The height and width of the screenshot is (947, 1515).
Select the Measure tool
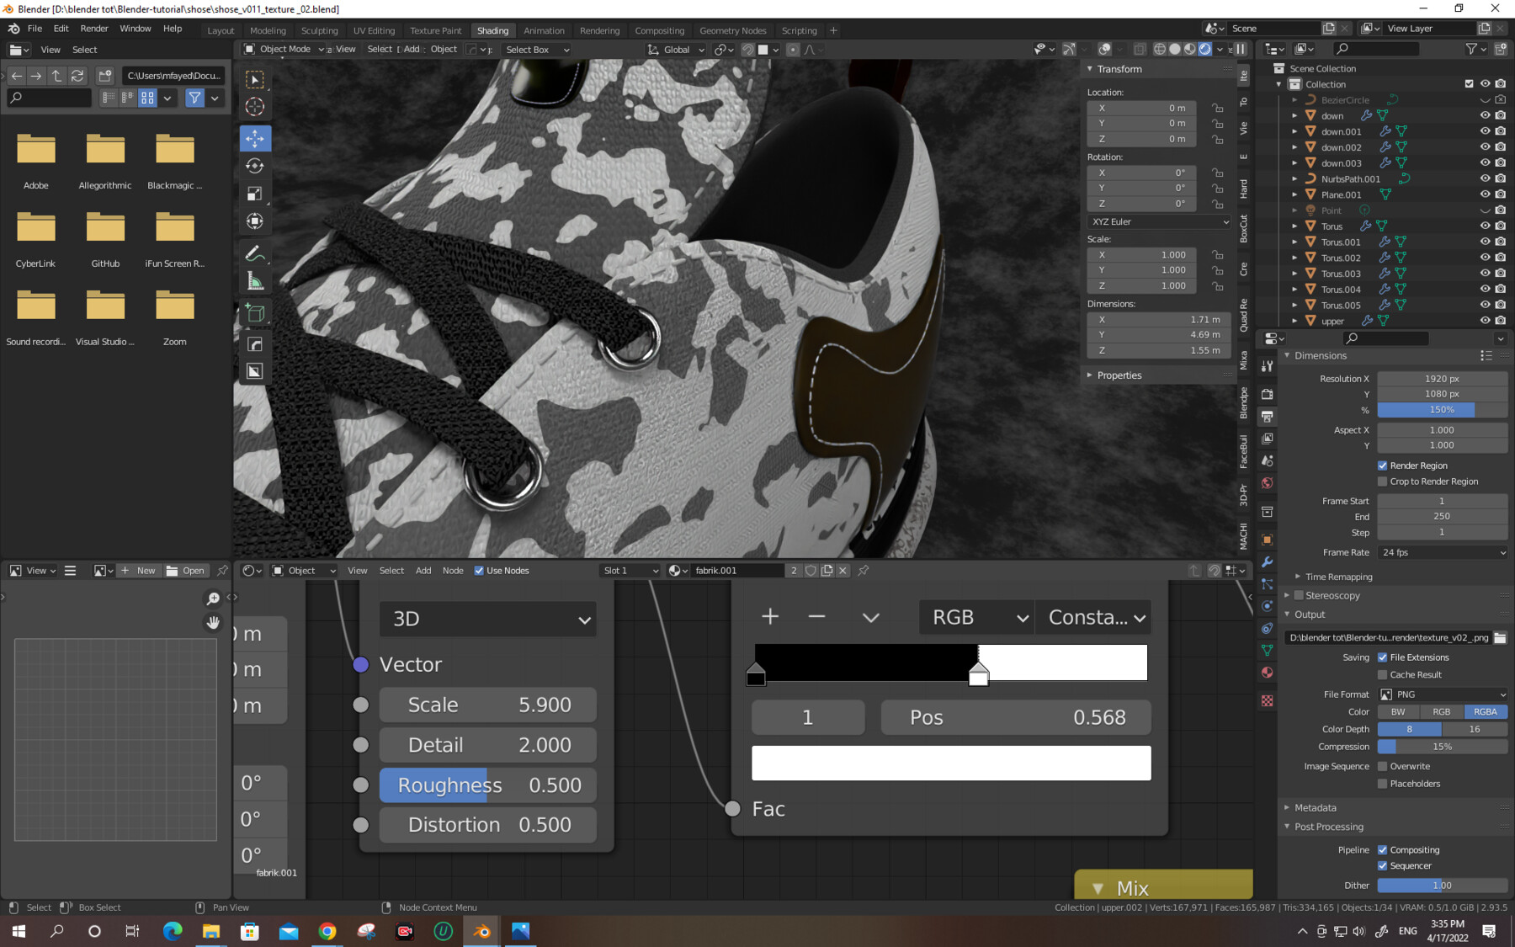255,281
